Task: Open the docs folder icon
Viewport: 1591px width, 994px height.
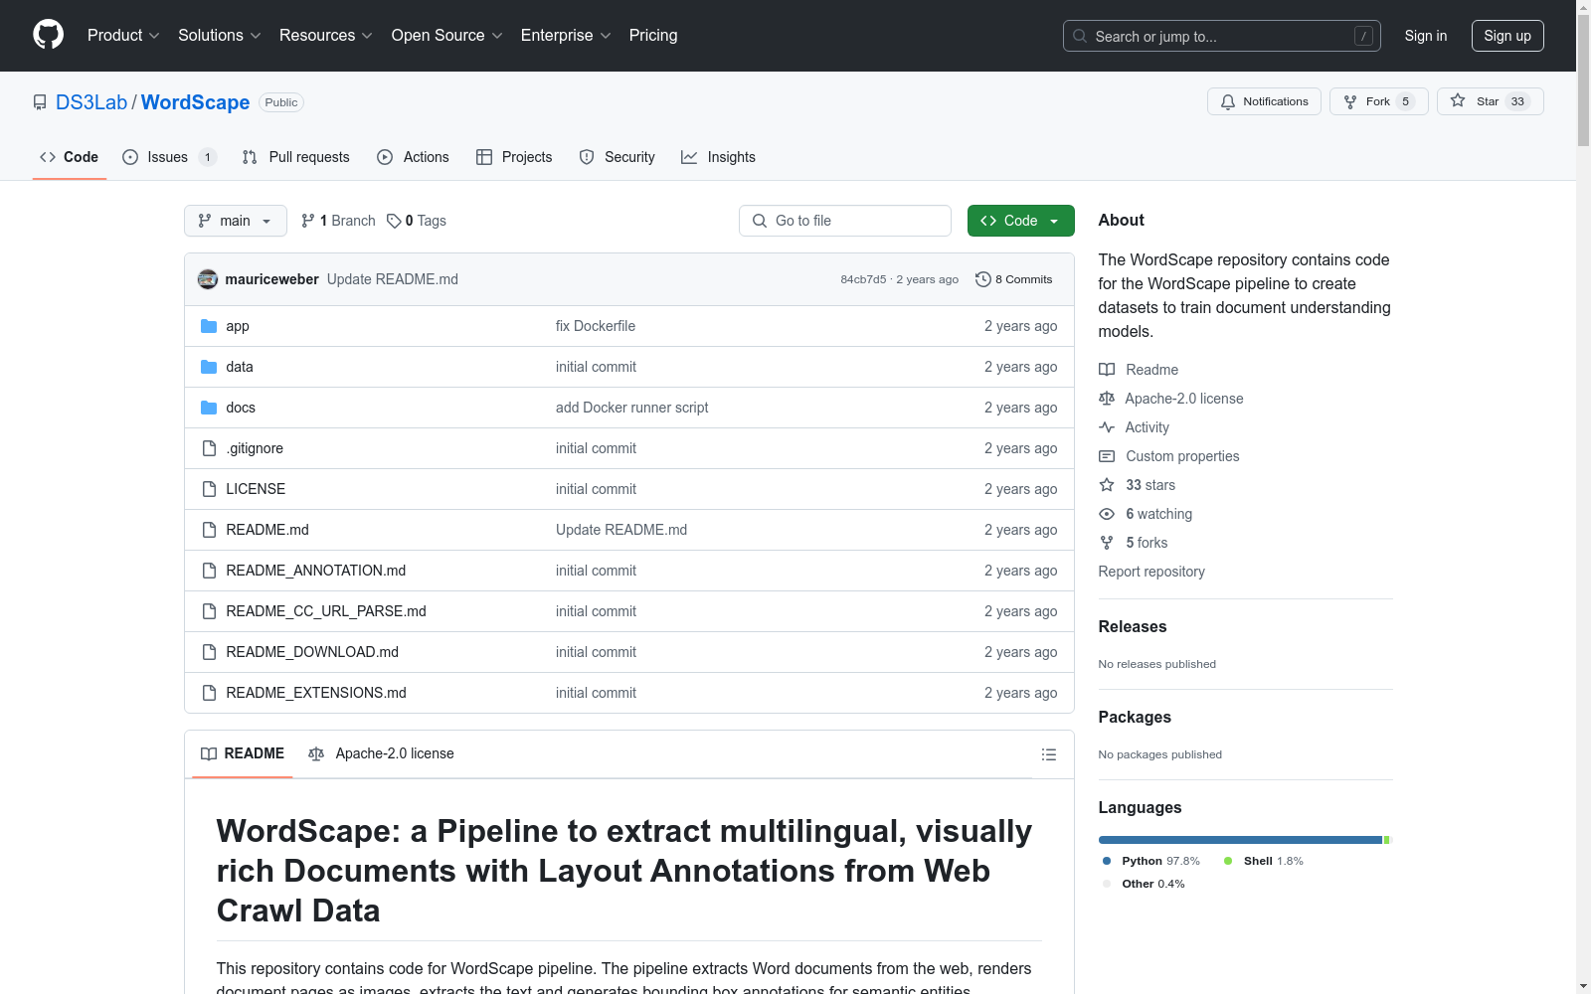Action: [209, 408]
